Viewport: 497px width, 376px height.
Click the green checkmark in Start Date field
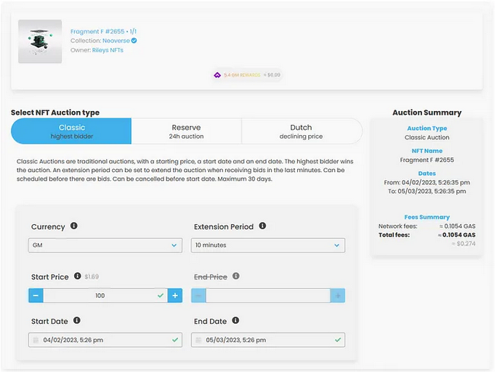point(175,340)
